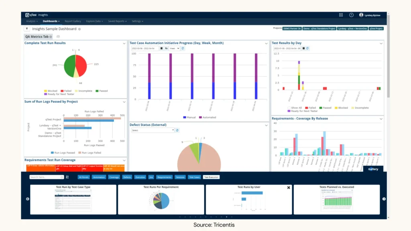Open calendar picker in Test Case Automation panel
Viewport: 411px width, 231px height.
[x=161, y=48]
